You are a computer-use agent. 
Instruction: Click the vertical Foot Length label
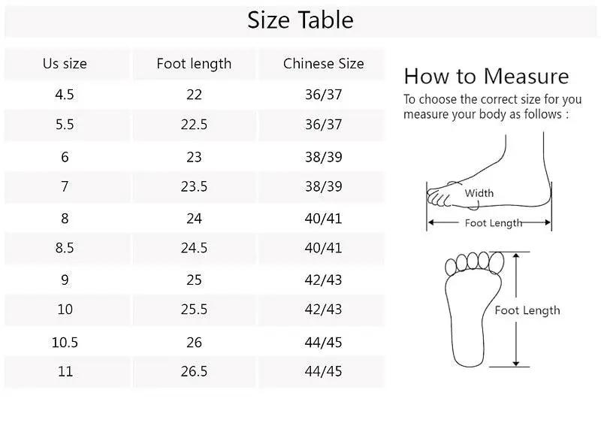click(527, 310)
